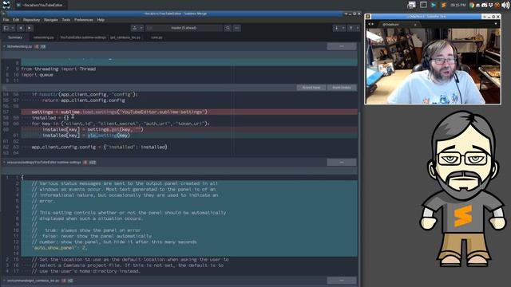This screenshot has width=511, height=287.
Task: Open the dropdown beside the layout icon
Action: 13,29
